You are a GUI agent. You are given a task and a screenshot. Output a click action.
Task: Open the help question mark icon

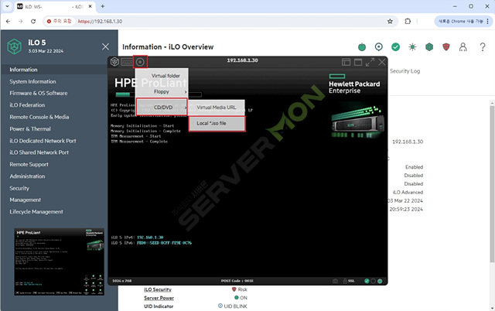tap(483, 47)
